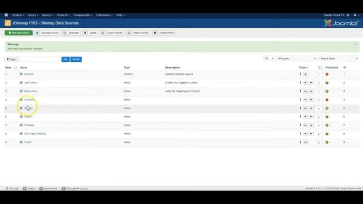Click Log out in the footer bar
The width and height of the screenshot is (363, 204).
[x=83, y=189]
